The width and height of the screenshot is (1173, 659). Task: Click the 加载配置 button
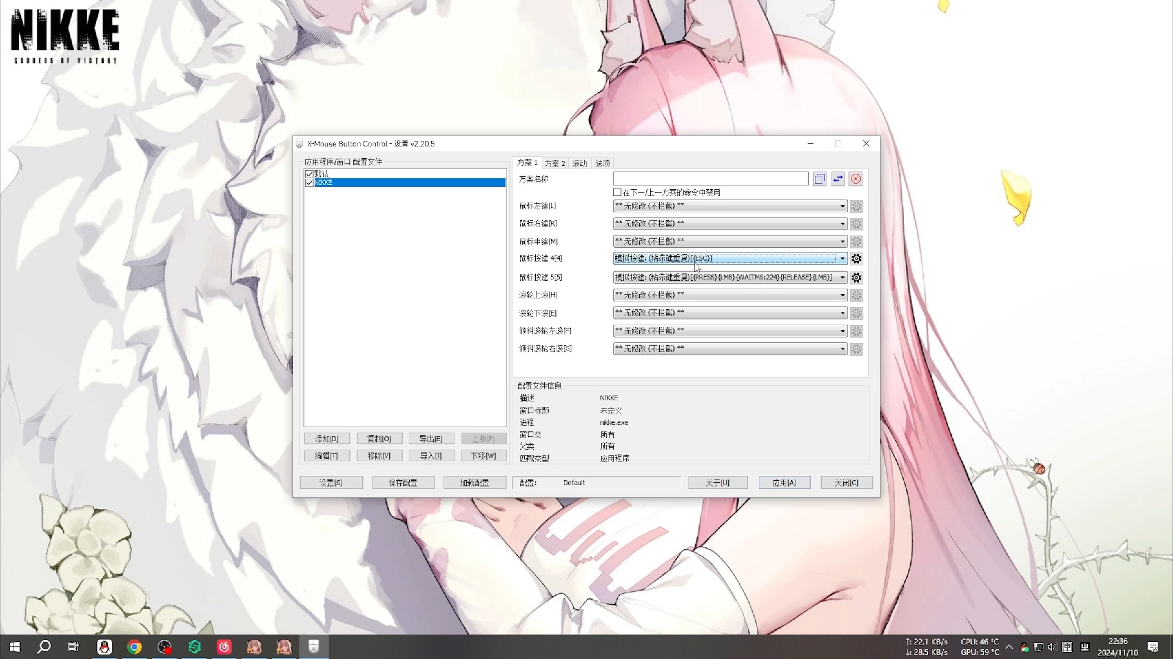[x=475, y=483]
